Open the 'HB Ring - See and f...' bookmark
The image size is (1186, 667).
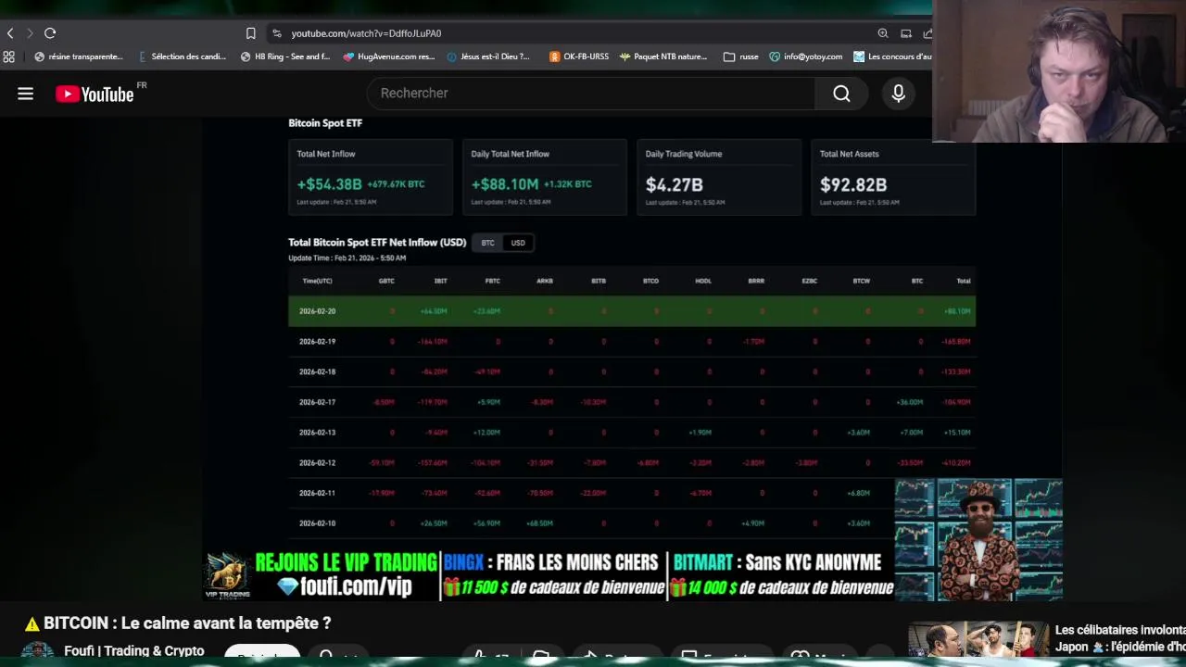284,57
